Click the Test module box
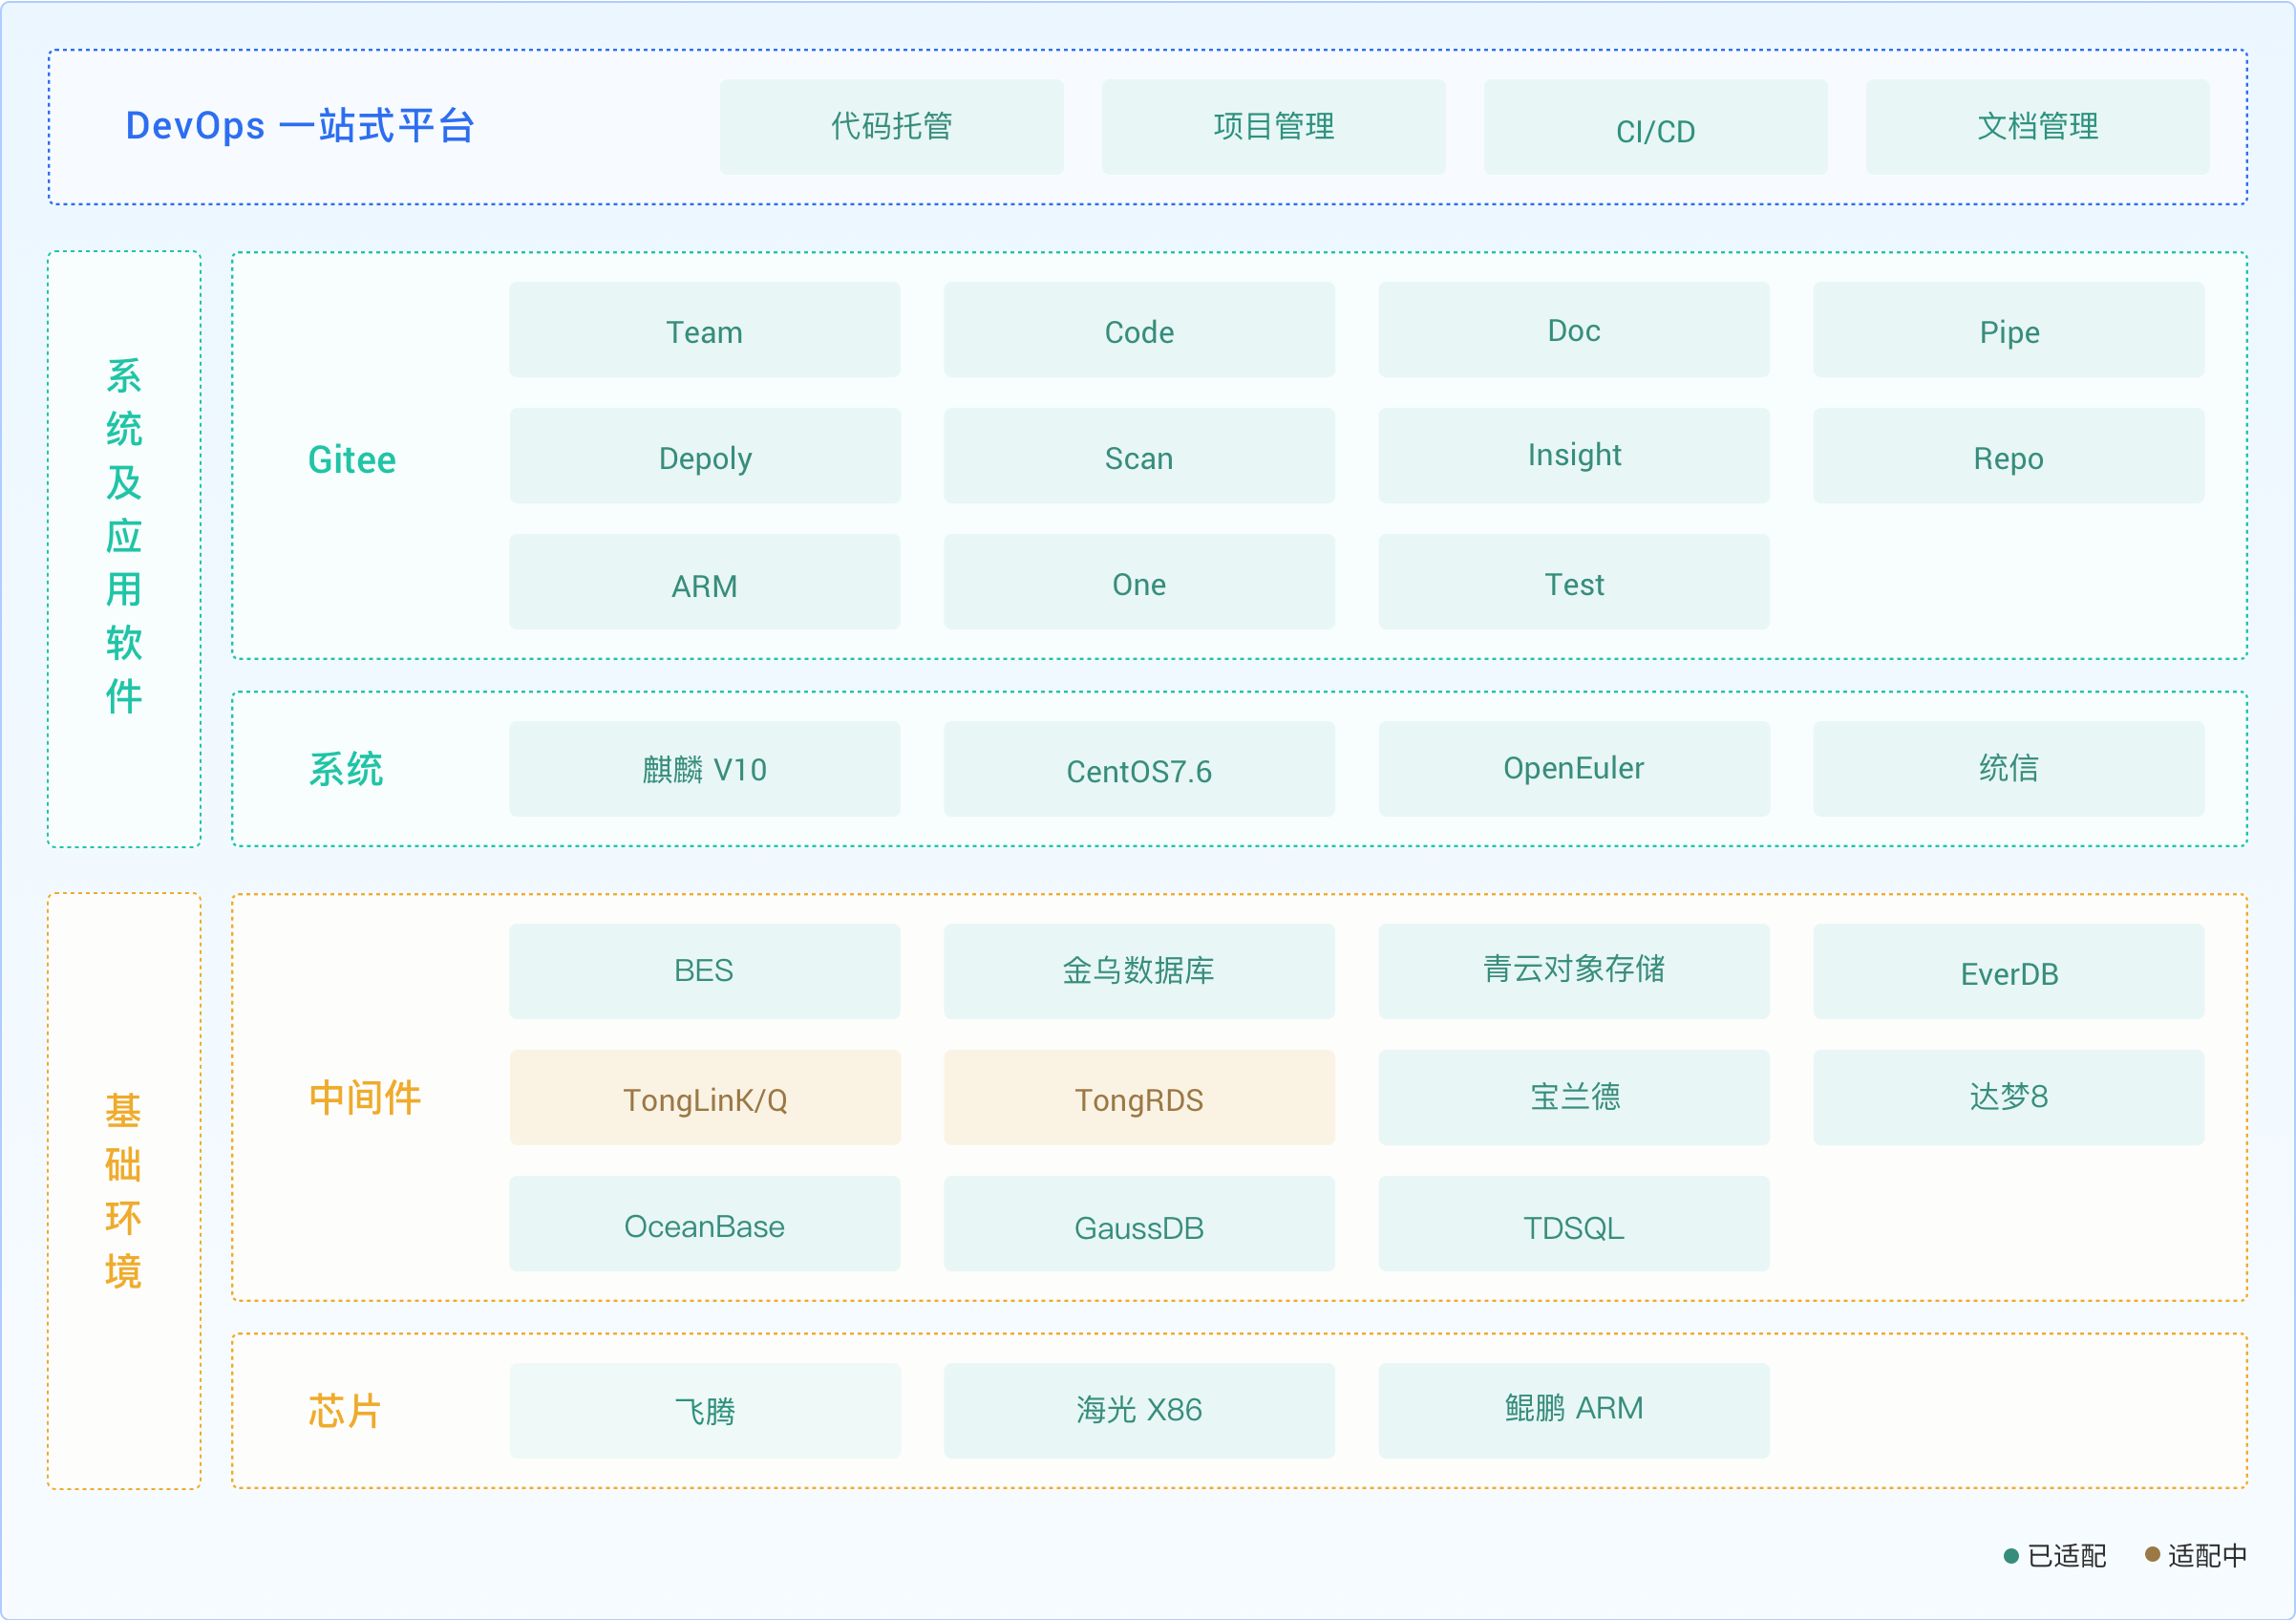This screenshot has height=1620, width=2296. tap(1573, 582)
